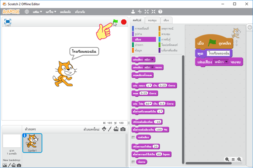Image resolution: width=253 pixels, height=168 pixels.
Task: Zoom in on the scripts area
Action: pyautogui.click(x=239, y=159)
